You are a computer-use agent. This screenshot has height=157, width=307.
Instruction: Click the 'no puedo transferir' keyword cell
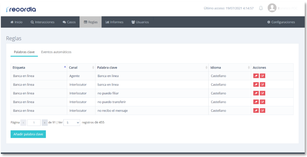pos(152,102)
